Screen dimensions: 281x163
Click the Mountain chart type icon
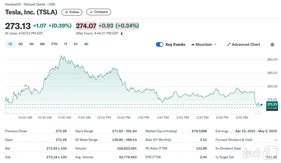(193, 45)
